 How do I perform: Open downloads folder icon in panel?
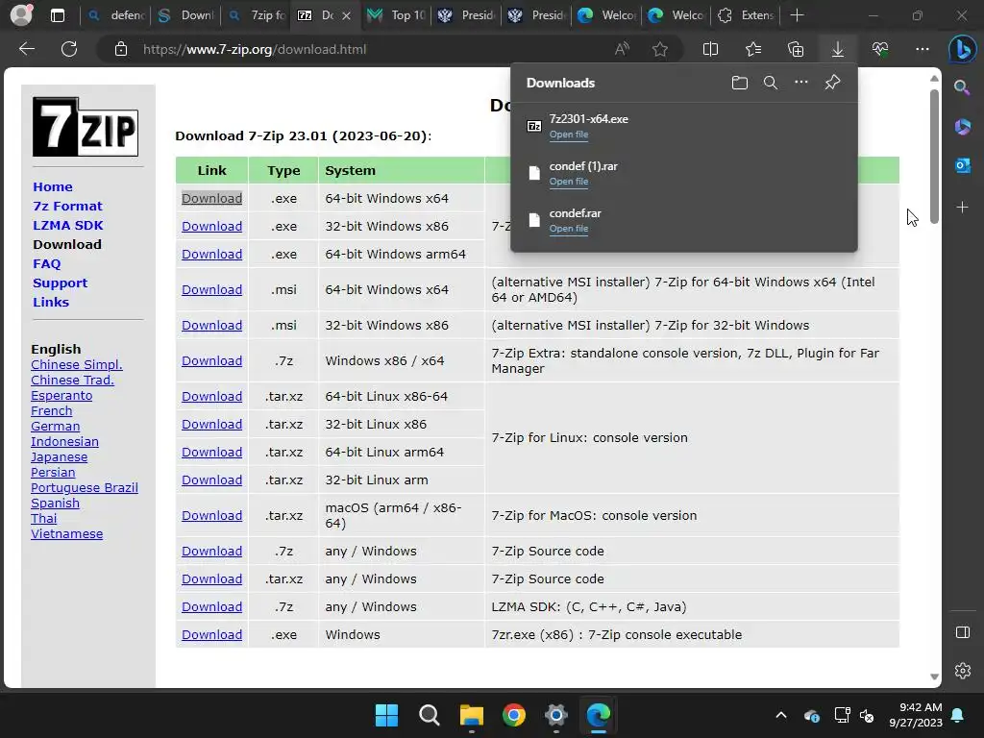pyautogui.click(x=740, y=83)
